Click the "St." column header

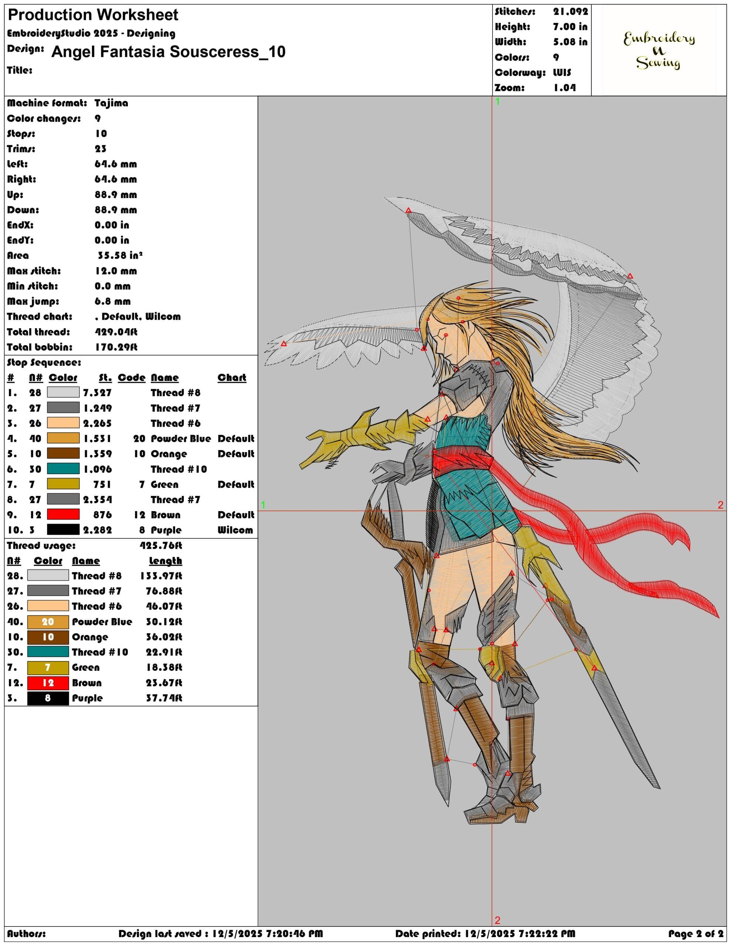pos(105,378)
